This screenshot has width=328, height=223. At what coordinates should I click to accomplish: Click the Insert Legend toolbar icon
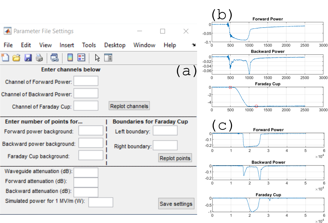tap(81, 58)
